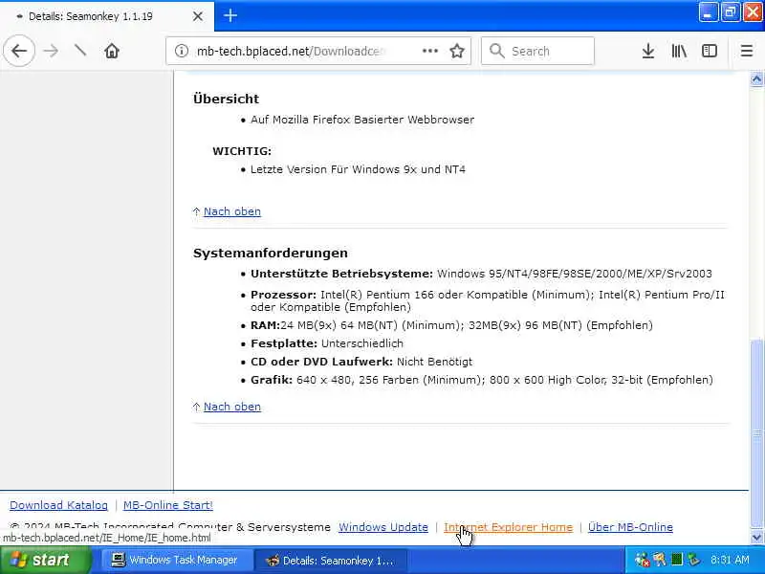Bookmark this page with the star

457,51
